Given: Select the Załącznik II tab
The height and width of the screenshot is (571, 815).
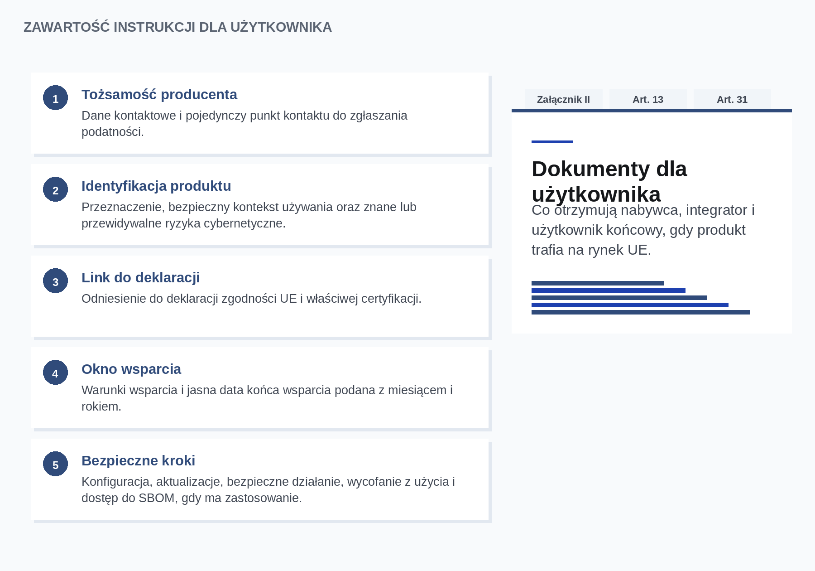Looking at the screenshot, I should tap(564, 99).
